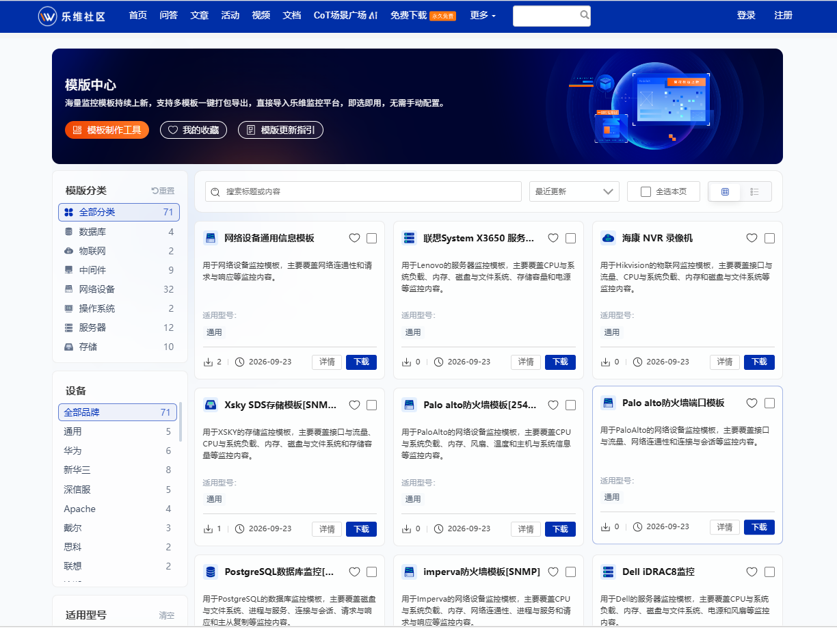Go to 问答 in navigation
Screen dimensions: 837x629
click(x=169, y=15)
